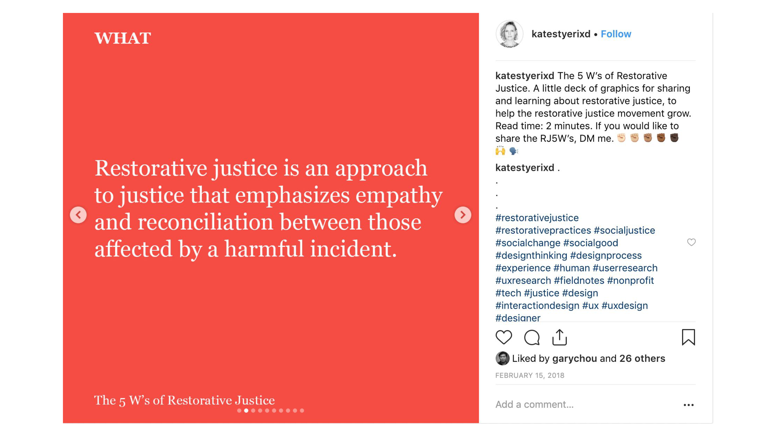Open katestyerixd profile picture

(x=509, y=34)
